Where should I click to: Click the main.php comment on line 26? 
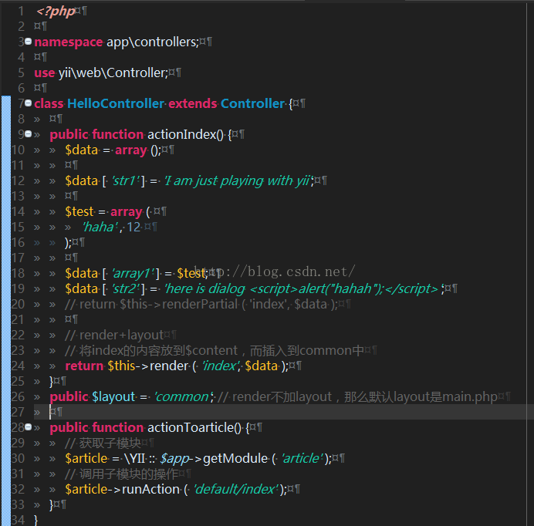click(x=357, y=397)
